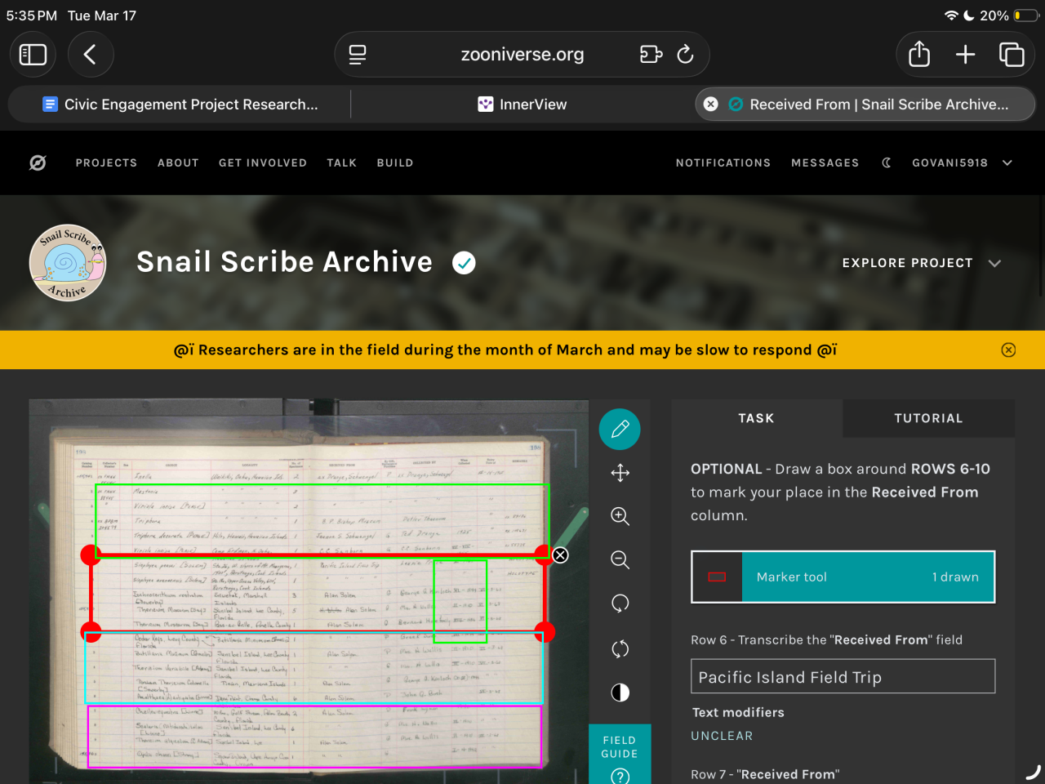Open the Safari share sheet
The width and height of the screenshot is (1045, 784).
pyautogui.click(x=919, y=55)
